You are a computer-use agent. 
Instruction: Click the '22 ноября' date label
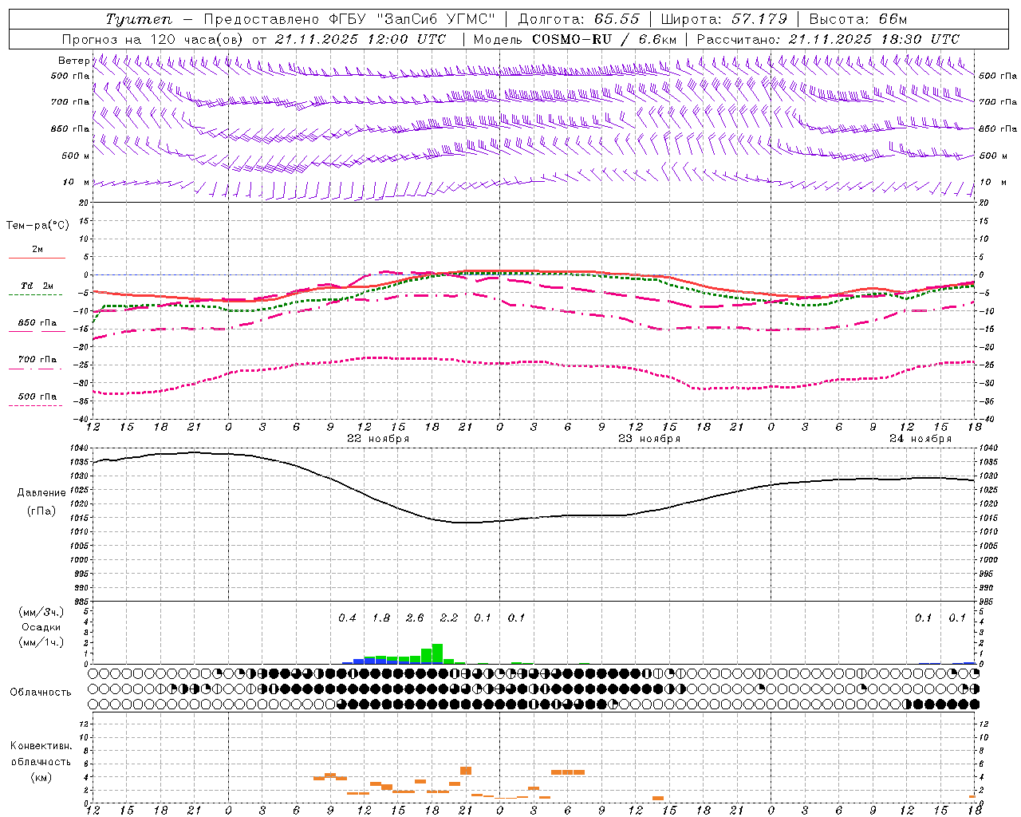[x=378, y=438]
